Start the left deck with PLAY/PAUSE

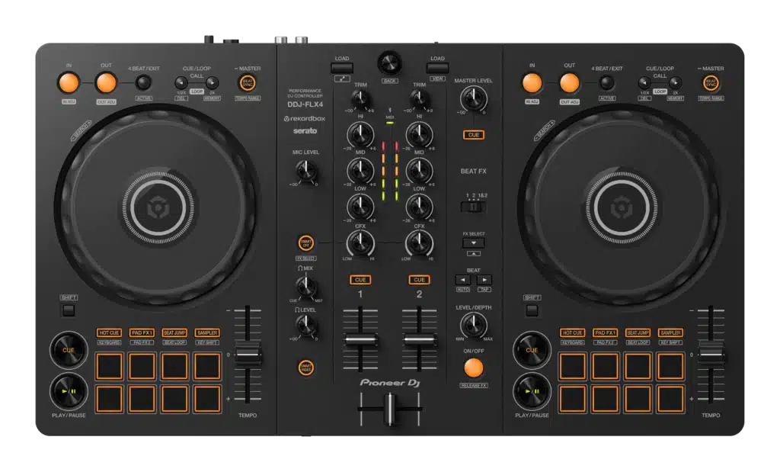click(x=69, y=391)
